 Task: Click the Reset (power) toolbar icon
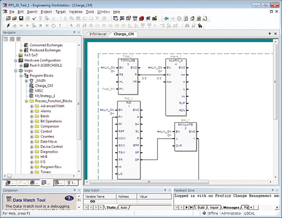coord(54,25)
